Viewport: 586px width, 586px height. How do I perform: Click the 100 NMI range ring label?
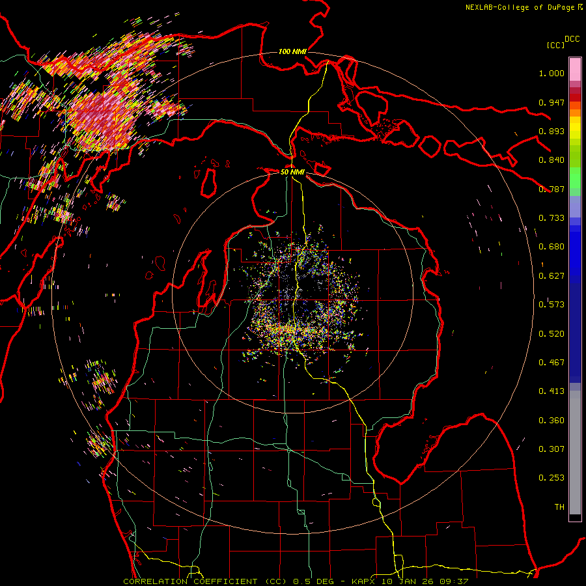tap(292, 51)
